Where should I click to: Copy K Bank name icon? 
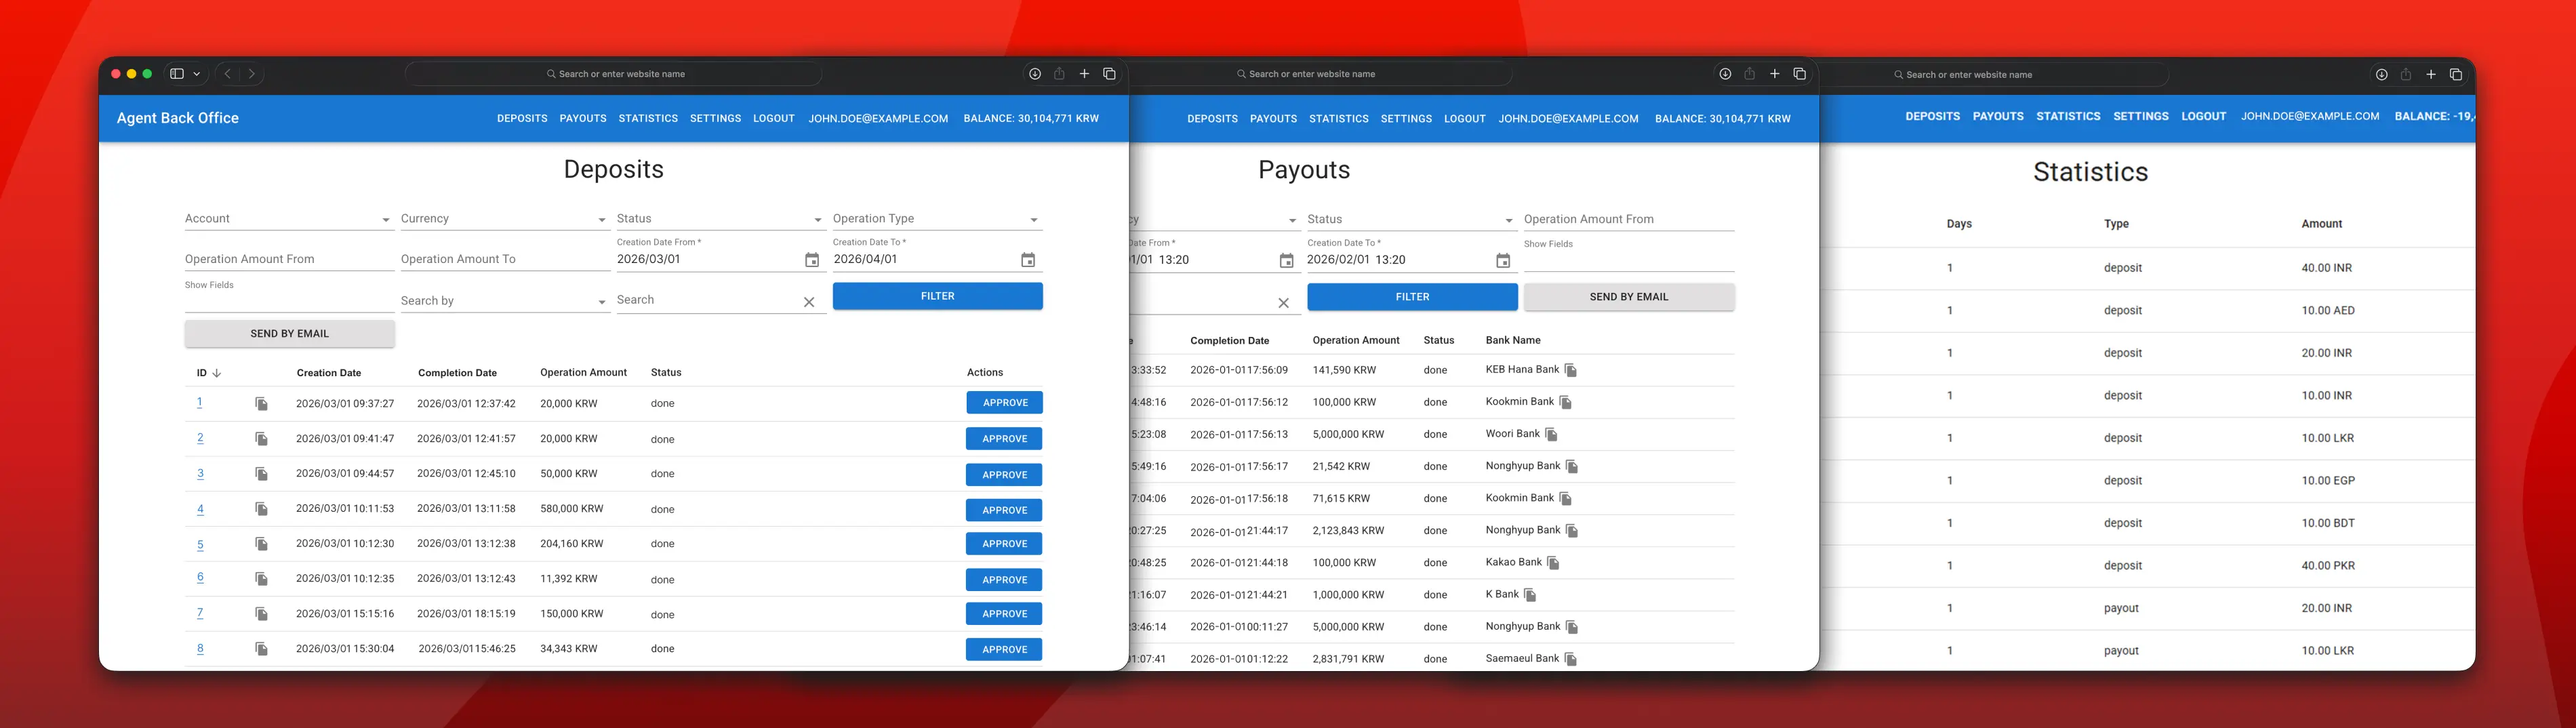(x=1530, y=595)
